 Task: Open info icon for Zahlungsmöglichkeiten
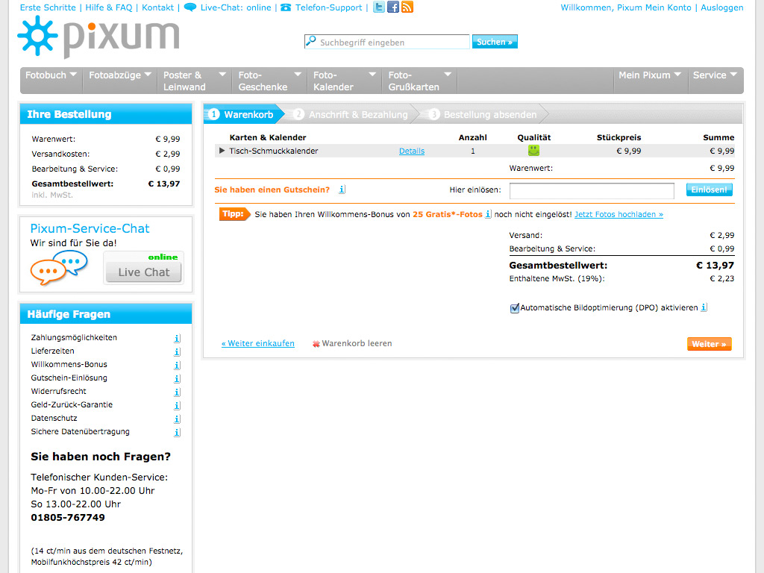coord(178,338)
